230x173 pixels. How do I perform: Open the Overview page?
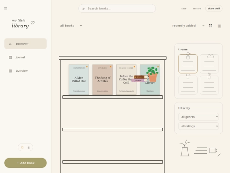click(26, 71)
